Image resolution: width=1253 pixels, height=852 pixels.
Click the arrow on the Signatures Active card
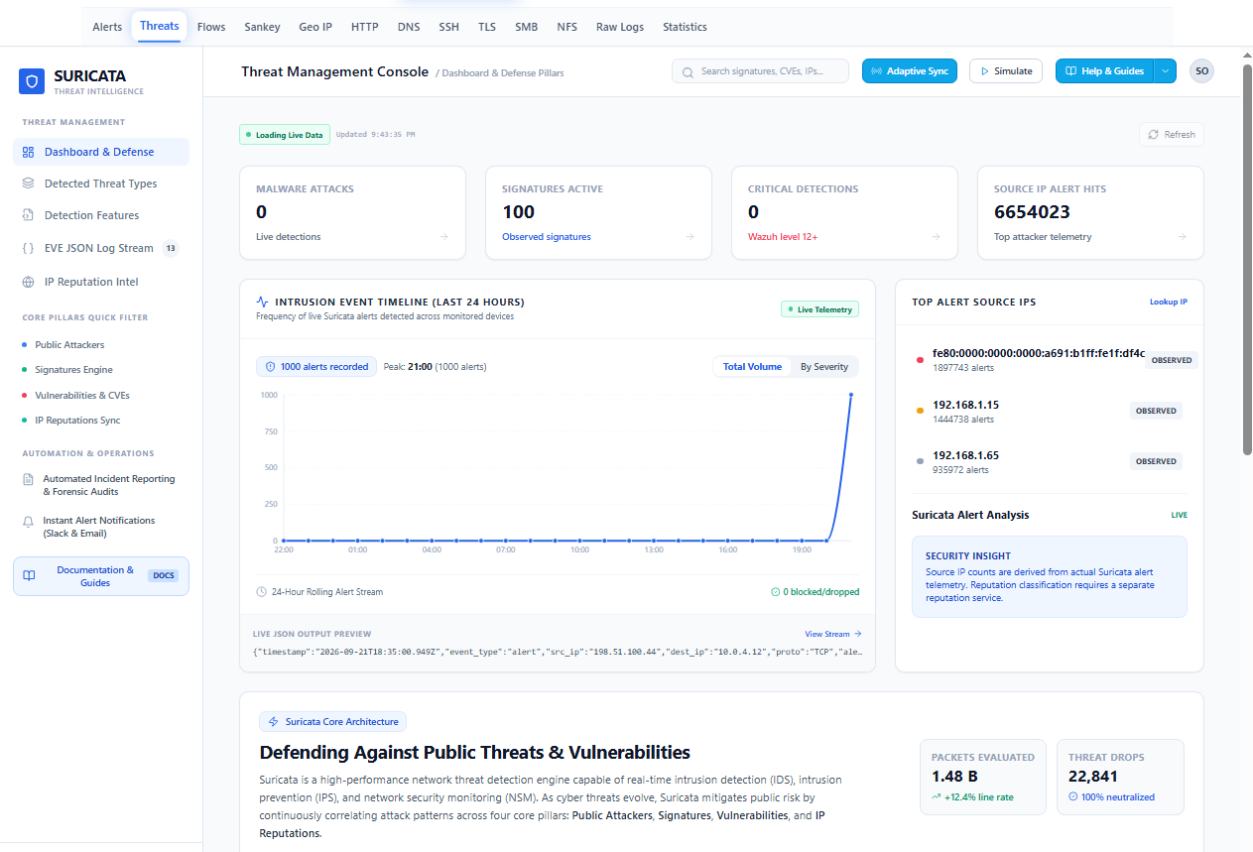[689, 237]
